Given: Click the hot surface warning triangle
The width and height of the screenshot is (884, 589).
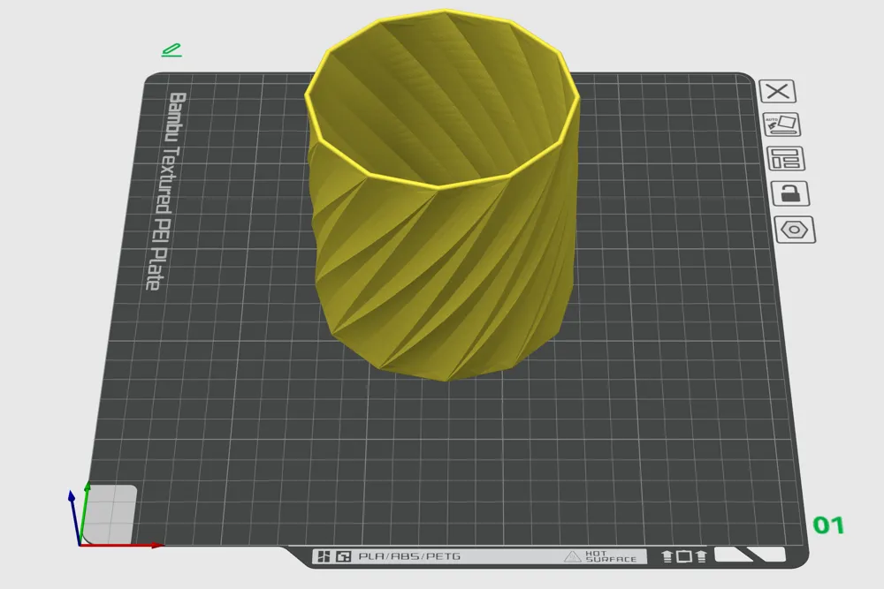Looking at the screenshot, I should tap(575, 557).
